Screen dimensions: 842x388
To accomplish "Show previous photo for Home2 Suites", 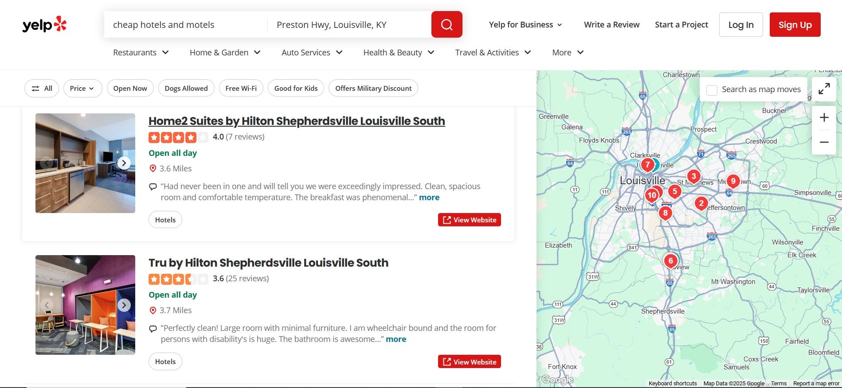I will 47,163.
